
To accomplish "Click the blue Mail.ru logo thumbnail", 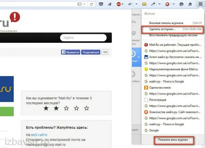I will [7, 89].
